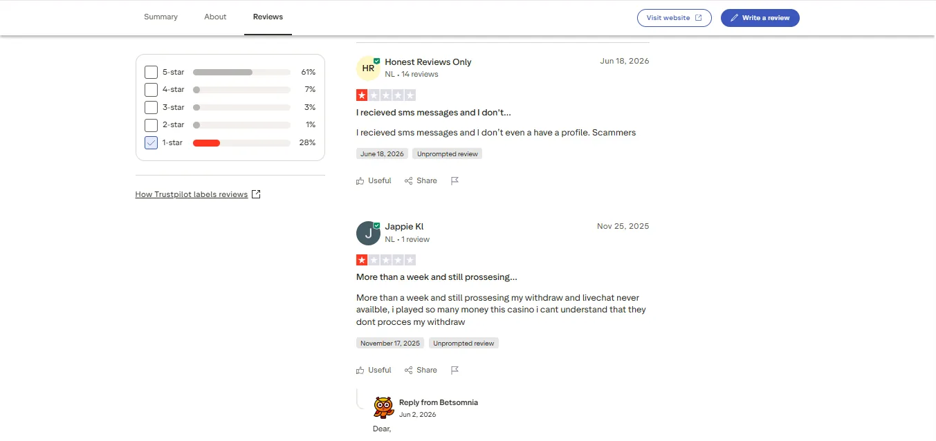Open review titled More than a week
The image size is (936, 441).
click(437, 277)
